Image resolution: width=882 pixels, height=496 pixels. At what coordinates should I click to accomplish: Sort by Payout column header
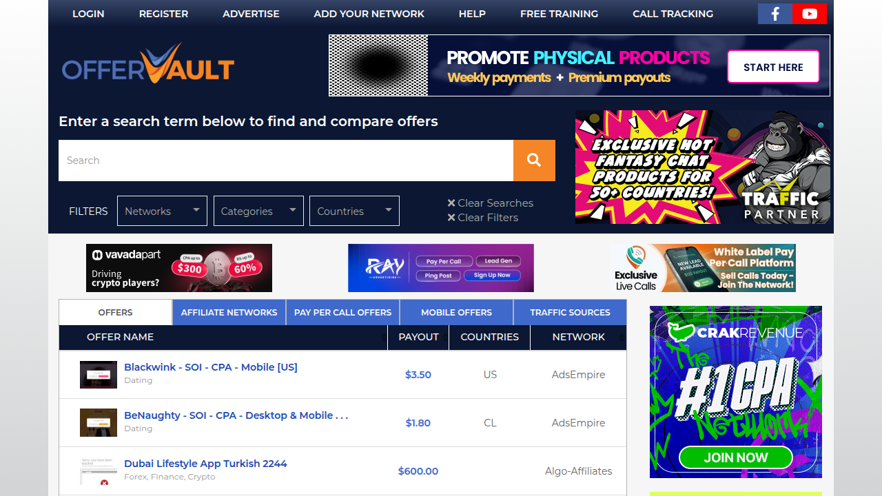418,337
